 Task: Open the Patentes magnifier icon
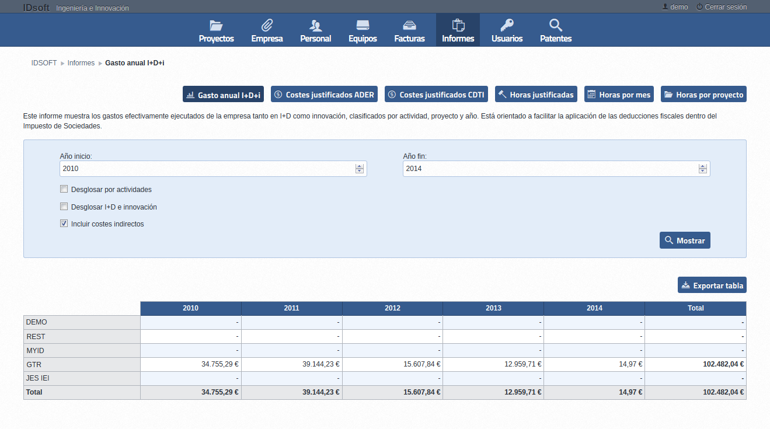pyautogui.click(x=556, y=26)
